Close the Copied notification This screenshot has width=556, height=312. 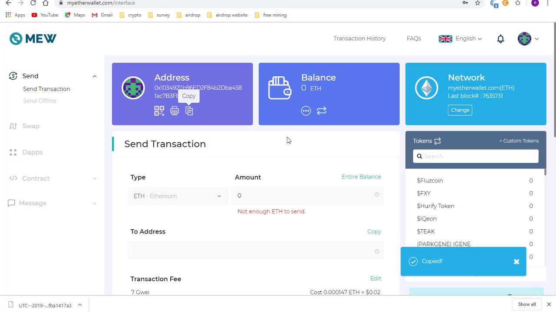point(516,262)
